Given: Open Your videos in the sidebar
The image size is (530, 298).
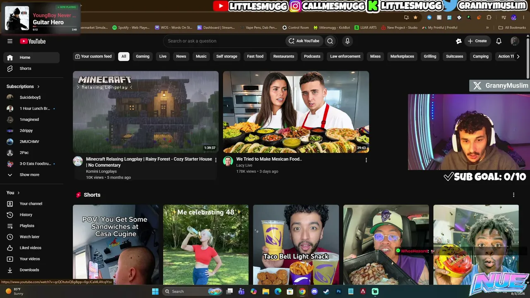Looking at the screenshot, I should point(31,259).
